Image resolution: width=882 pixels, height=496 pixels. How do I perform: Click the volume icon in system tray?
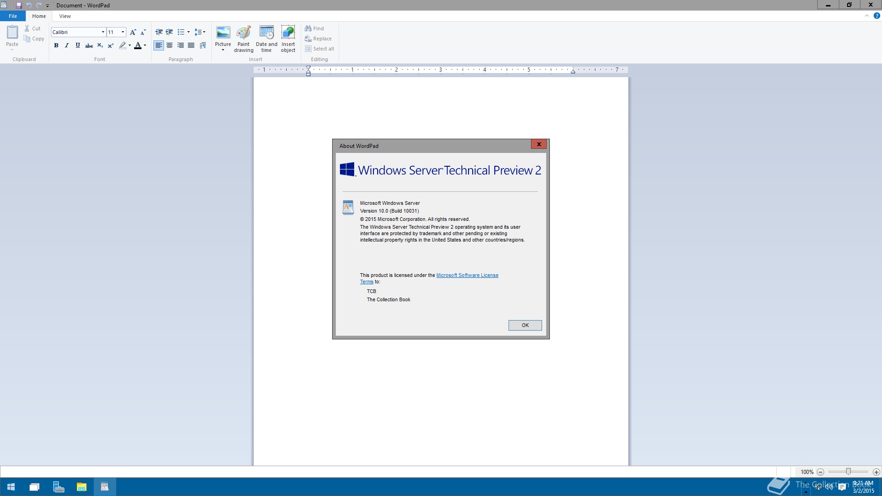[830, 487]
